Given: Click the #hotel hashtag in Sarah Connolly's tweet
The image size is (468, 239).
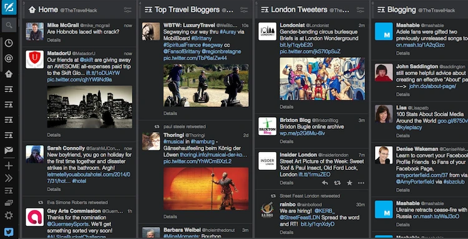Looking at the screenshot, I should [79, 180].
